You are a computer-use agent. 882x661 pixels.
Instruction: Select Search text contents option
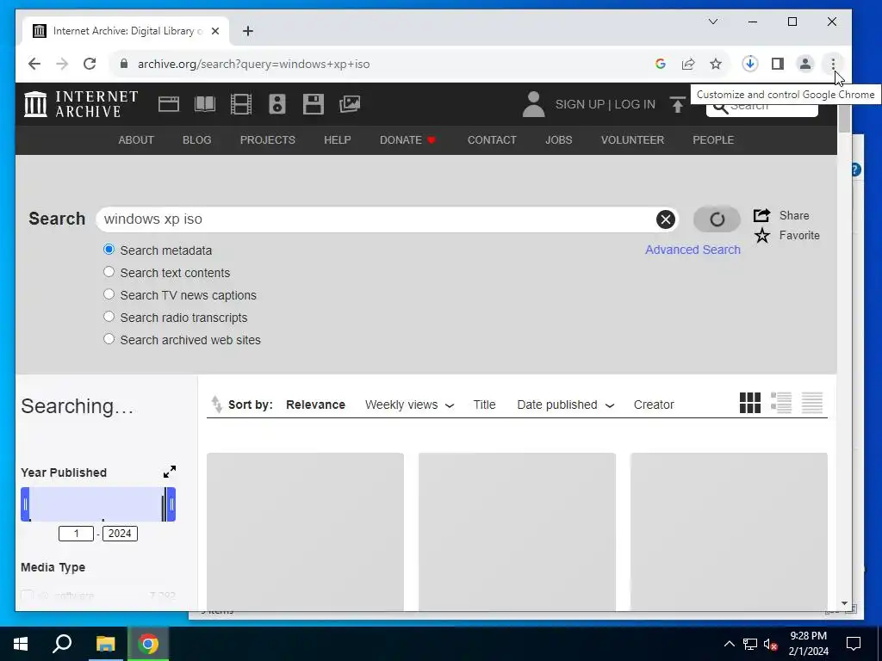point(109,272)
